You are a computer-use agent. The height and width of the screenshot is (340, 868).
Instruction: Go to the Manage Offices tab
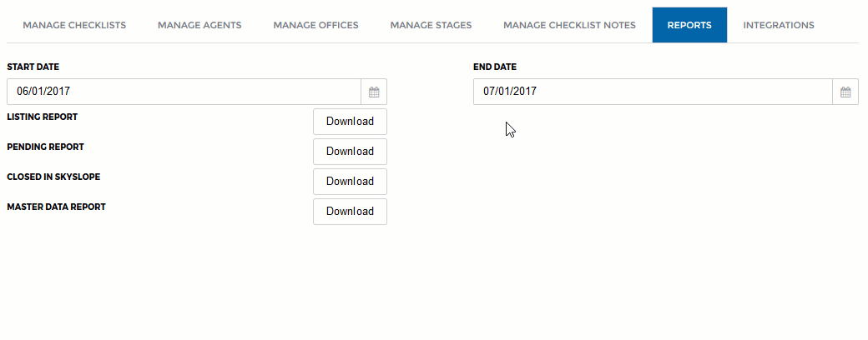(x=315, y=25)
